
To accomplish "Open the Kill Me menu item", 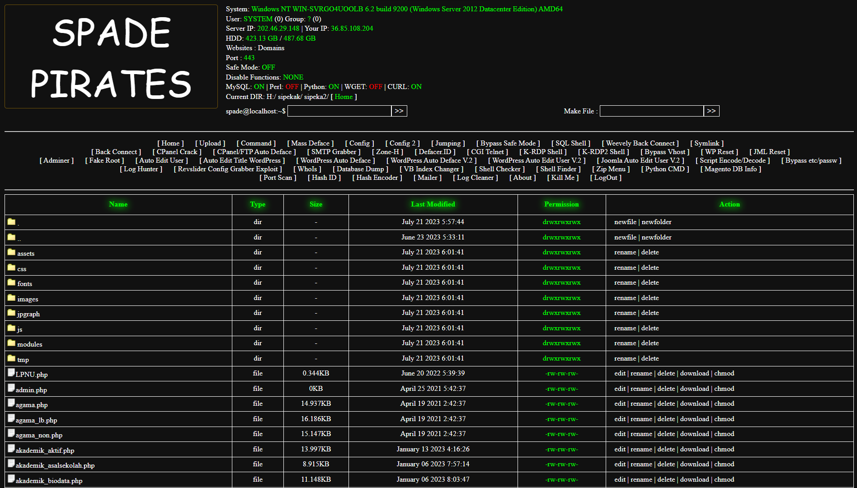I will point(563,178).
